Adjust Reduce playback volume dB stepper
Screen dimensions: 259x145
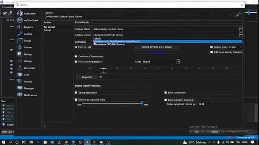(208, 104)
